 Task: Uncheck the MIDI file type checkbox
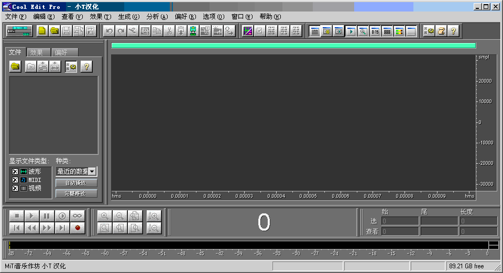point(15,180)
